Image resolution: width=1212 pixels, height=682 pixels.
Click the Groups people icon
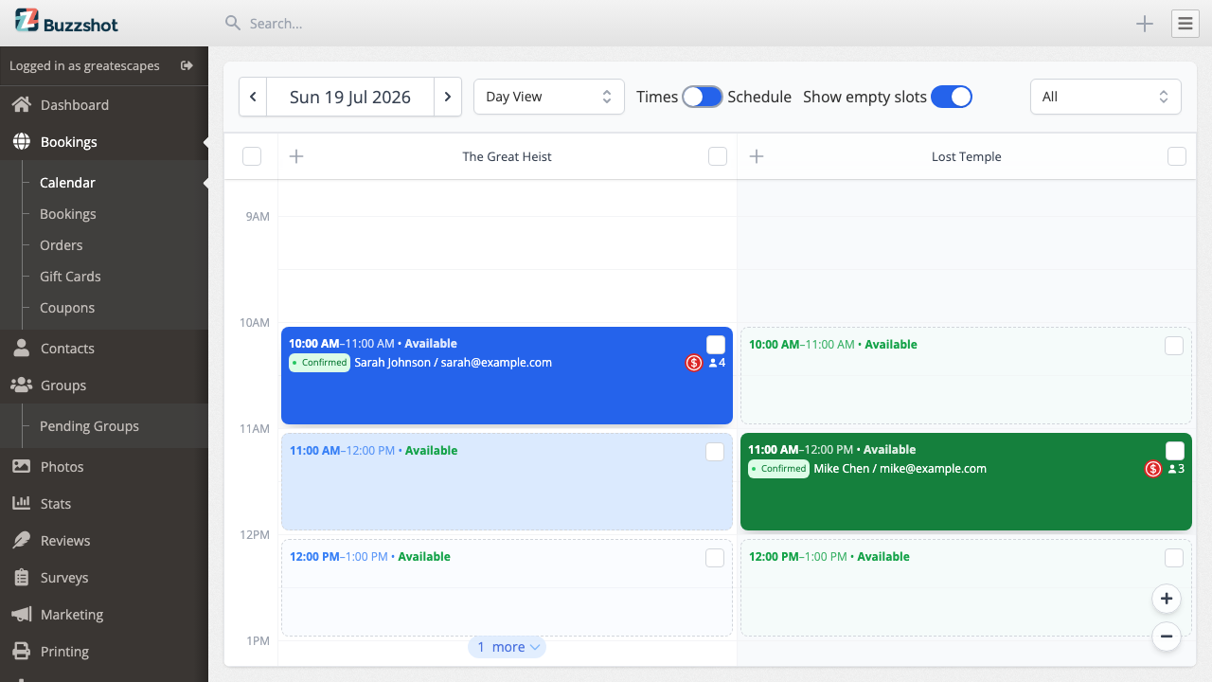tap(21, 385)
